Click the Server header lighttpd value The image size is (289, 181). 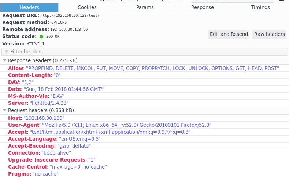(46, 103)
